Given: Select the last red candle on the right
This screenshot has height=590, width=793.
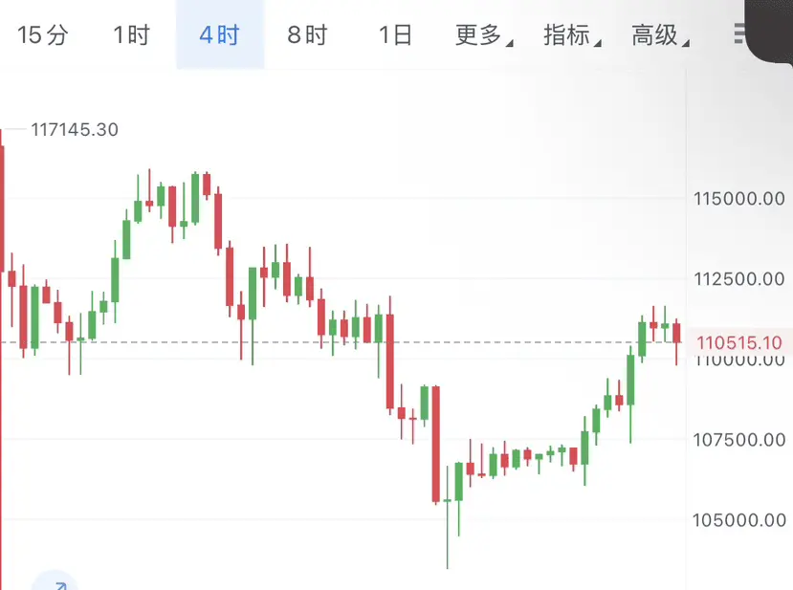Looking at the screenshot, I should click(x=676, y=334).
